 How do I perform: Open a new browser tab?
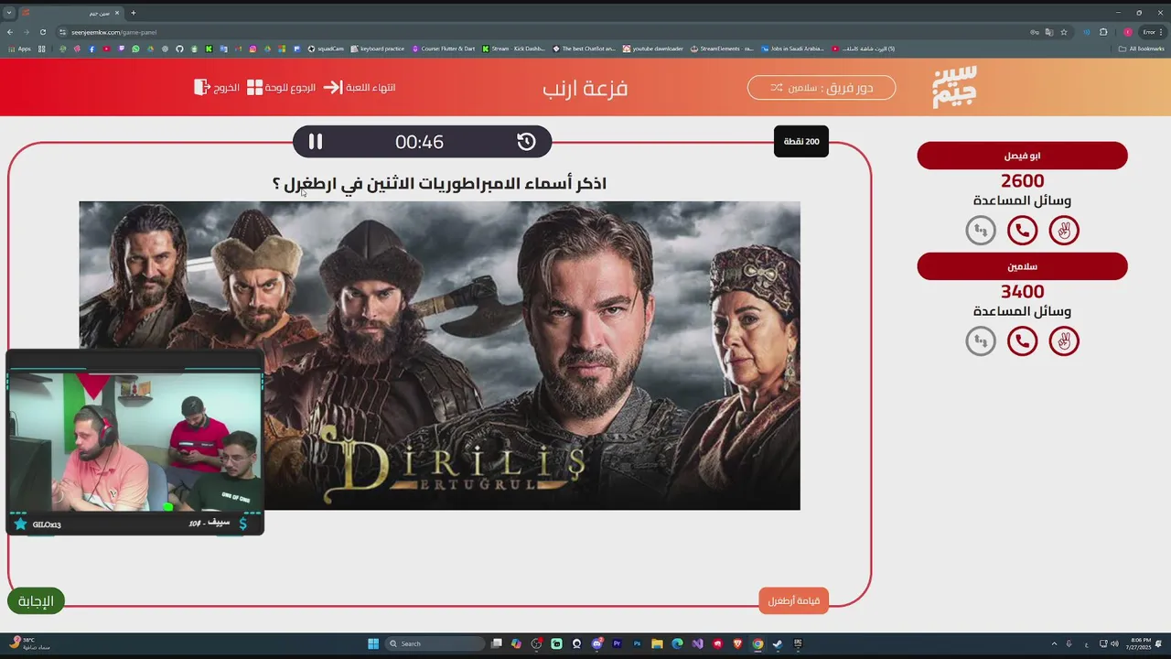pos(133,13)
